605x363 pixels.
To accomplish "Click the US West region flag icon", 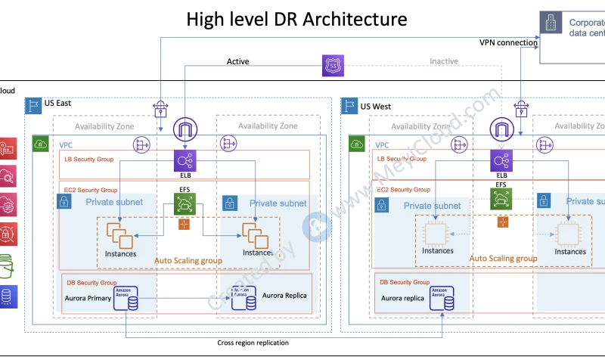I will 349,106.
